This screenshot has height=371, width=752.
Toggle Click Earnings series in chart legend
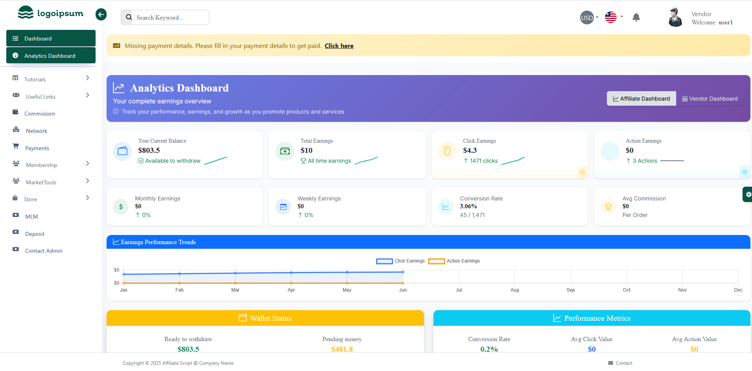coord(400,261)
